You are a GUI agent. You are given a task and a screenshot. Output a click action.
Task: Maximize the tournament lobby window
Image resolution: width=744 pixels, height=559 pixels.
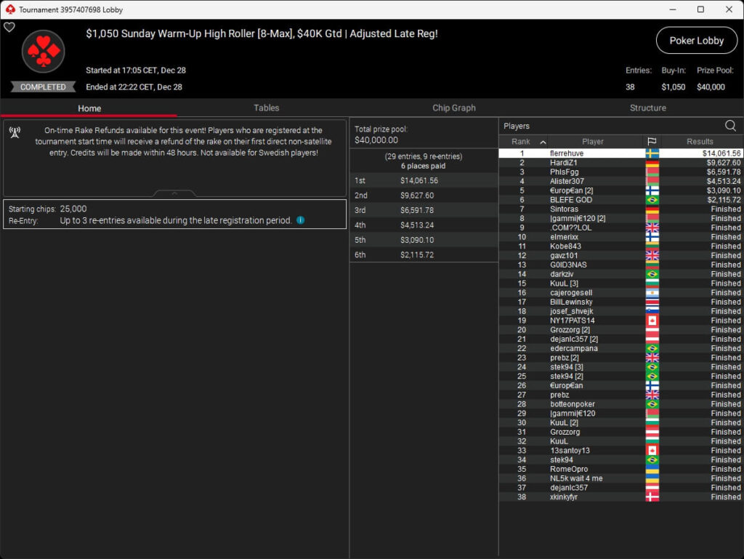pos(700,9)
